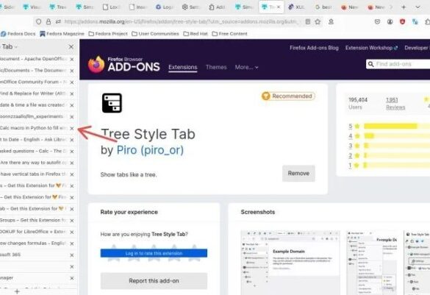The width and height of the screenshot is (430, 295).
Task: Click 'Log in to rate this extension'
Action: pos(154,253)
